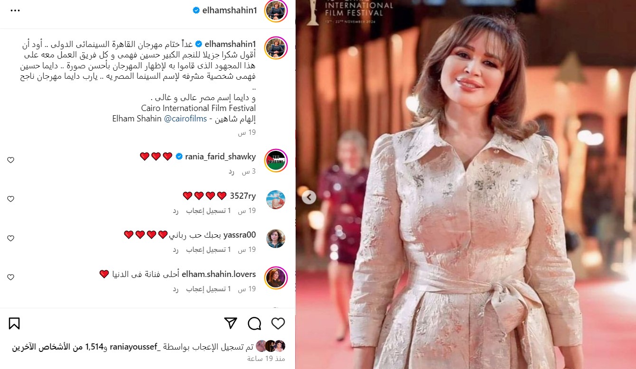
Task: Open the @cairofilms mention link
Action: pos(186,119)
